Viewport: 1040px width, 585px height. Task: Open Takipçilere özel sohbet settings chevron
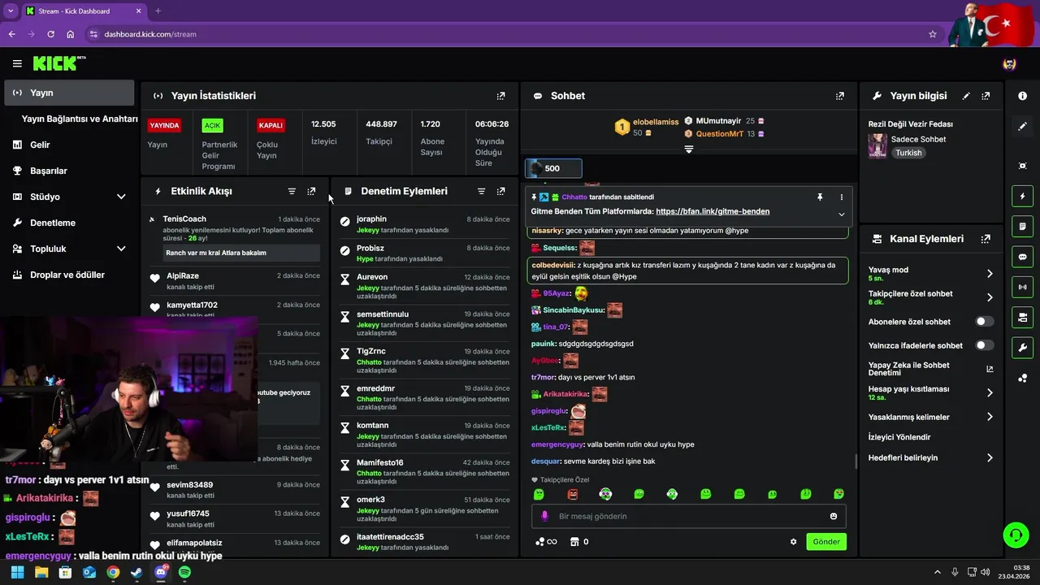pos(990,297)
